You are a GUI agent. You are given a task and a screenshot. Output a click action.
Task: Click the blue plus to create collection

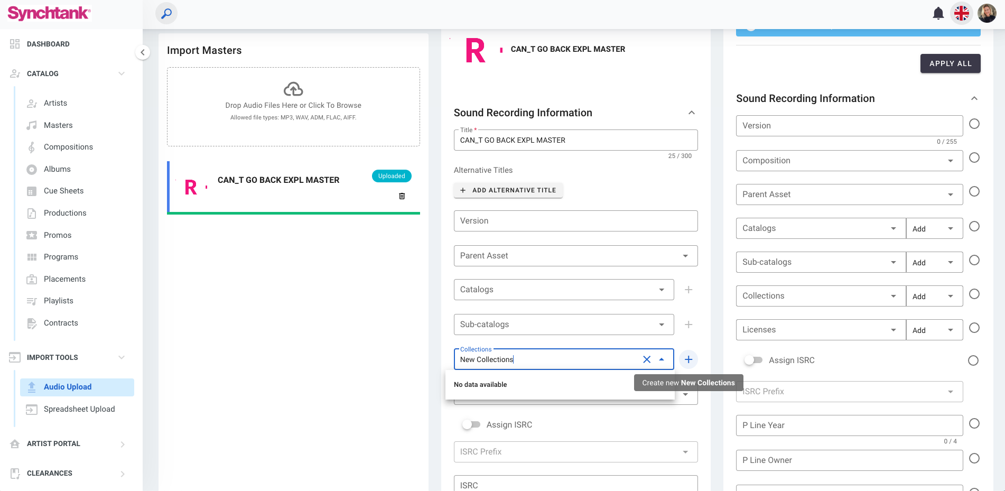click(688, 359)
